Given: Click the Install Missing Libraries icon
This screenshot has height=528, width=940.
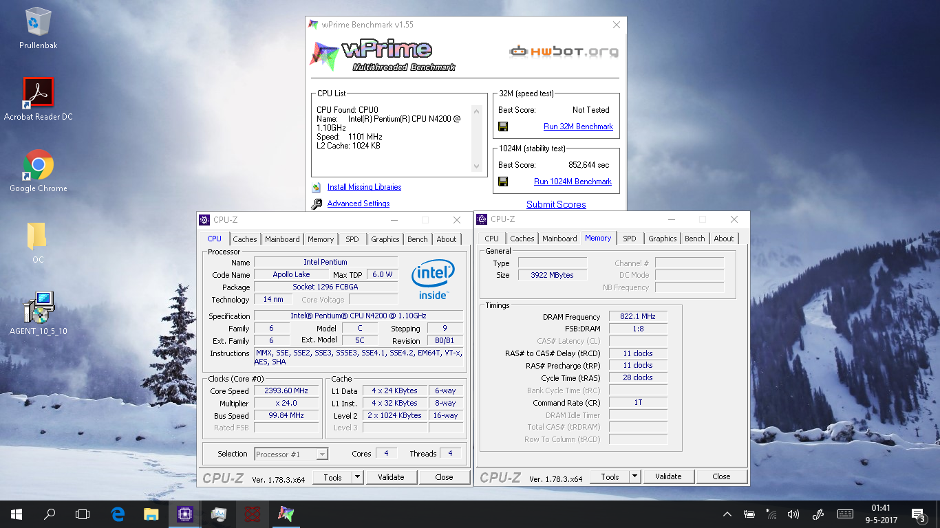Looking at the screenshot, I should [x=316, y=187].
